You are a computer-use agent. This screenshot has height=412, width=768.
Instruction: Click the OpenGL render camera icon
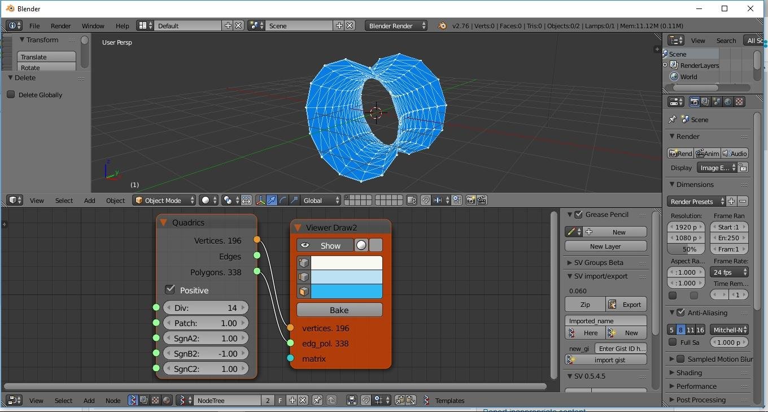pos(470,201)
